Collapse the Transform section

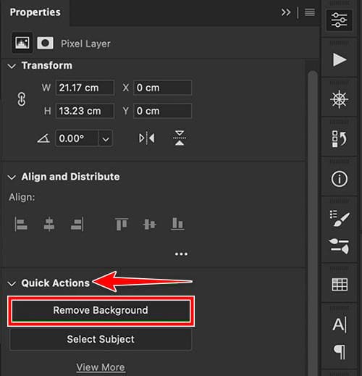pos(12,66)
